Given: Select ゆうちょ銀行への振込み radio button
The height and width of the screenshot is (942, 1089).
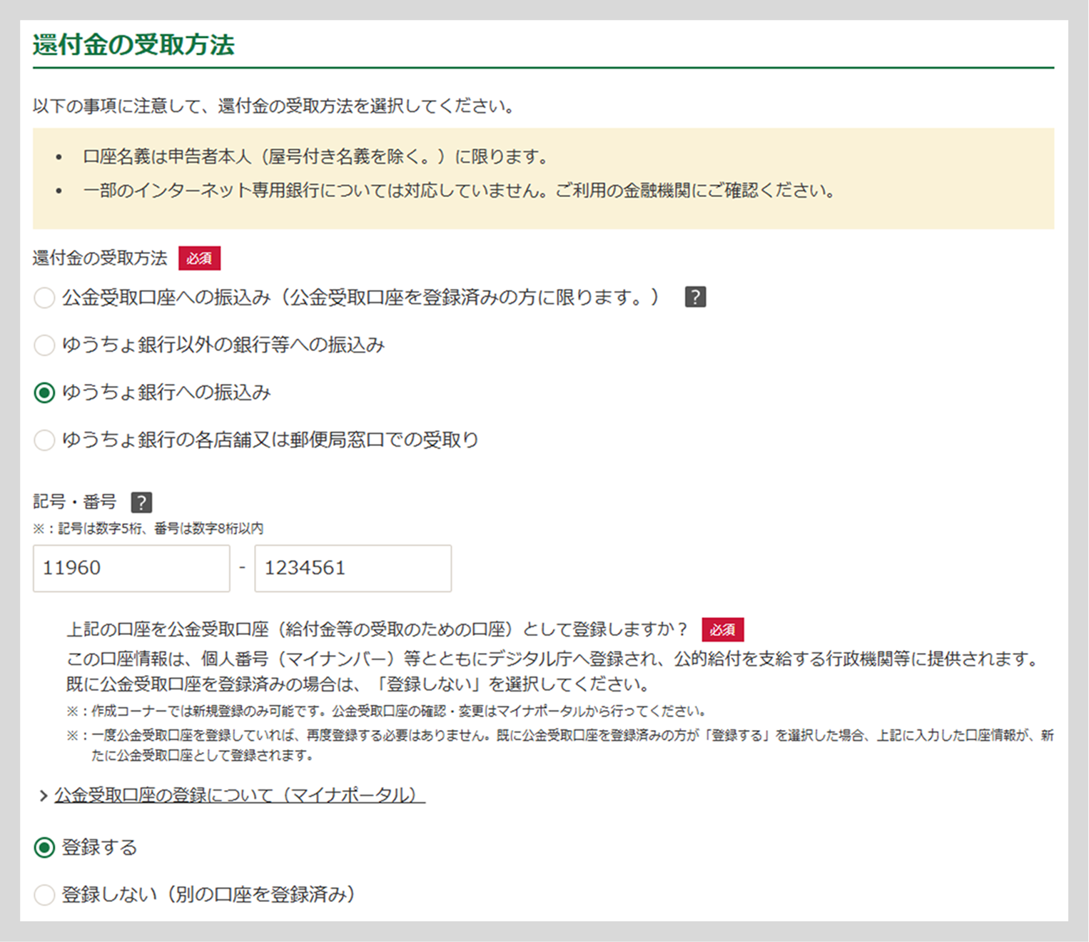Looking at the screenshot, I should pyautogui.click(x=44, y=392).
